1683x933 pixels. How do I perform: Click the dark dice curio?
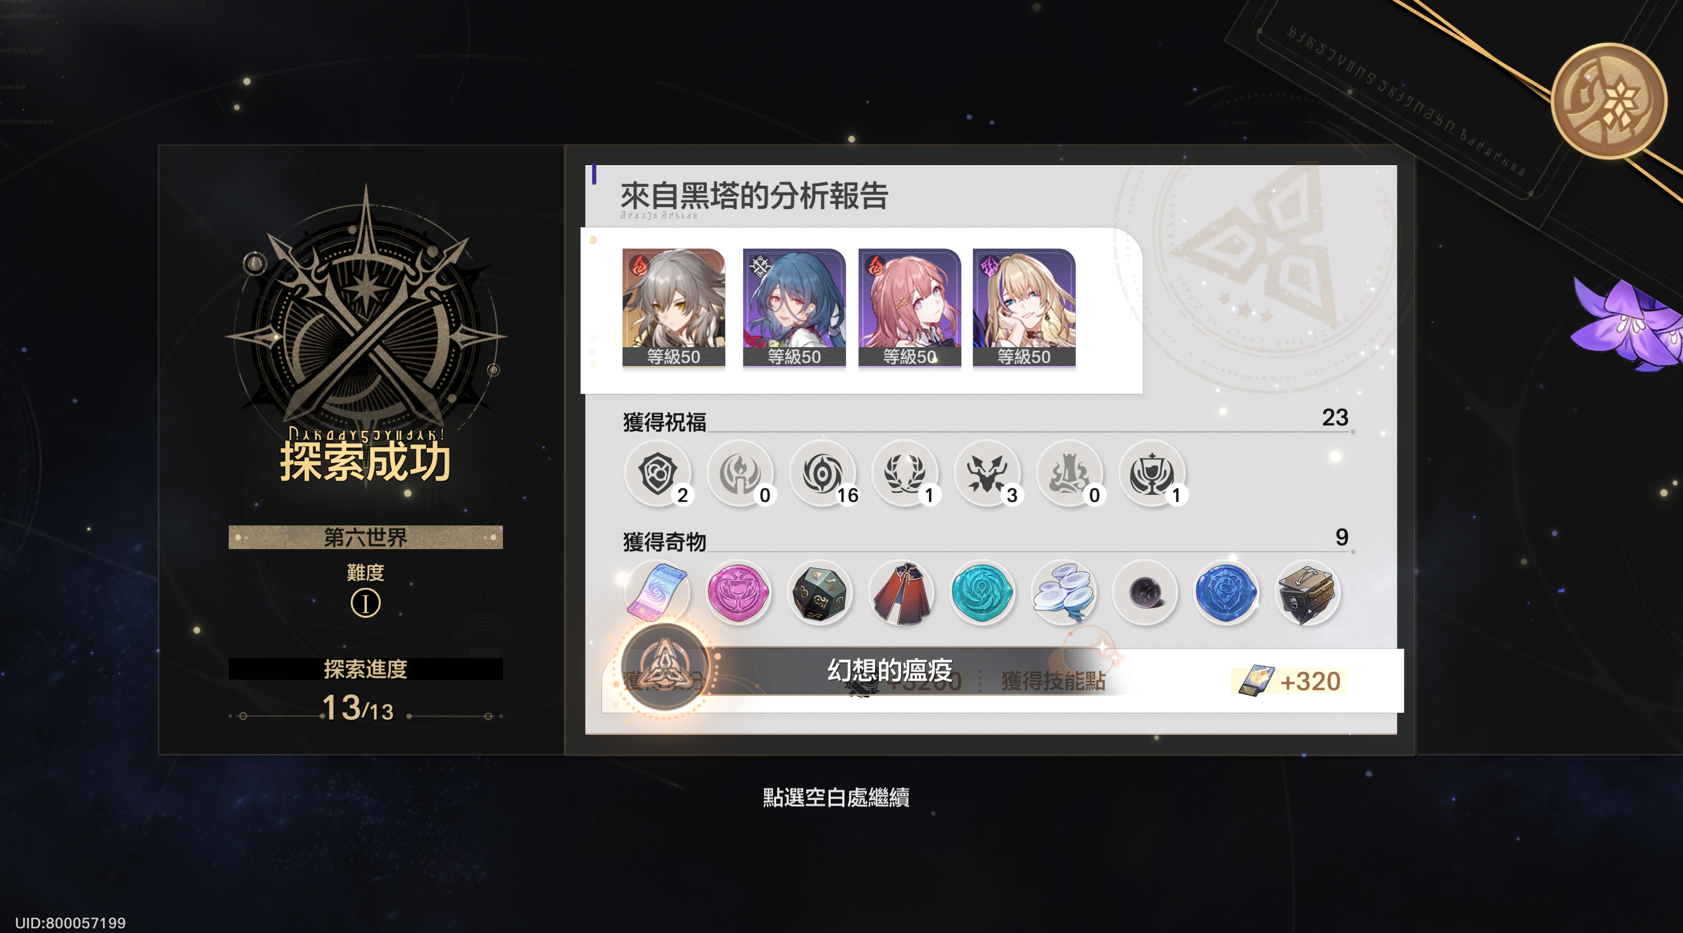[x=819, y=593]
